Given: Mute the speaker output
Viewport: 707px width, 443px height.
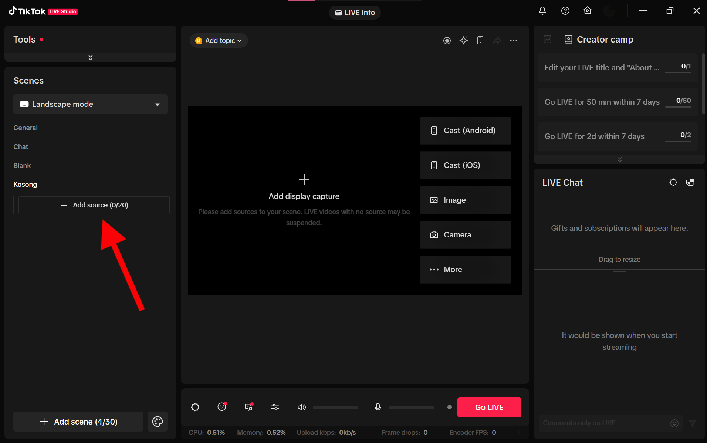Looking at the screenshot, I should (x=302, y=407).
